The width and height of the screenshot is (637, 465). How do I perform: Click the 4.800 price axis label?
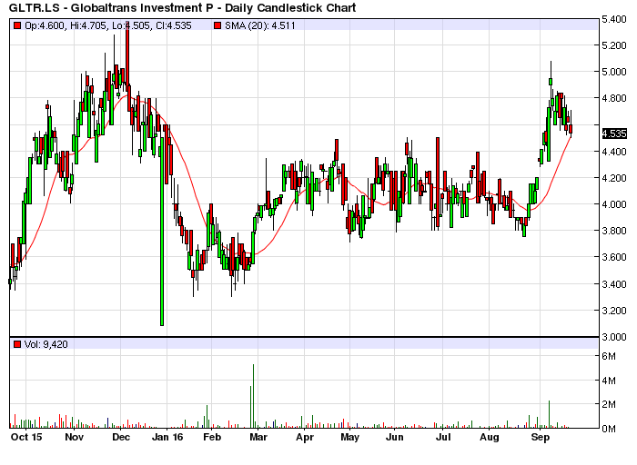pyautogui.click(x=614, y=98)
